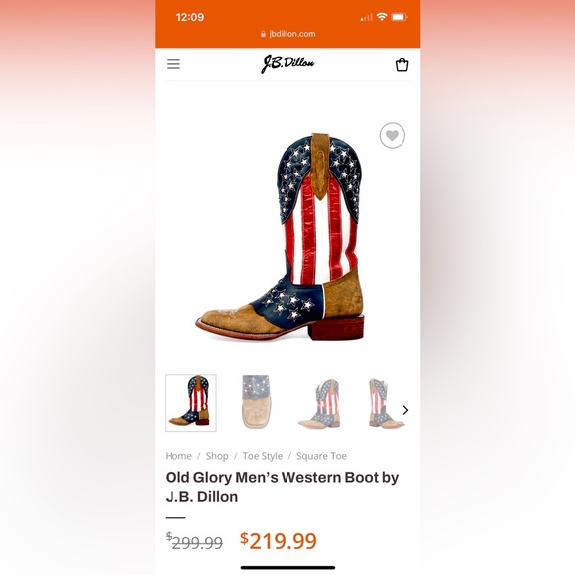Tap the battery status icon
Screen dimensions: 575x575
point(400,17)
